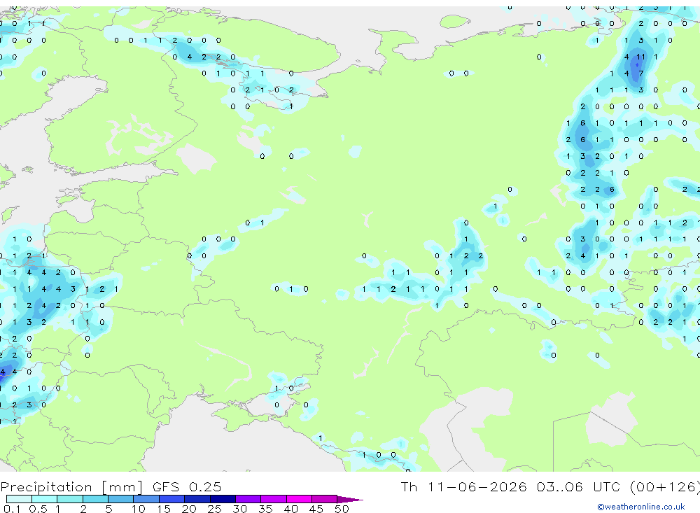The height and width of the screenshot is (513, 700).
Task: Select the 5–10 mm legend color segment
Action: (120, 499)
